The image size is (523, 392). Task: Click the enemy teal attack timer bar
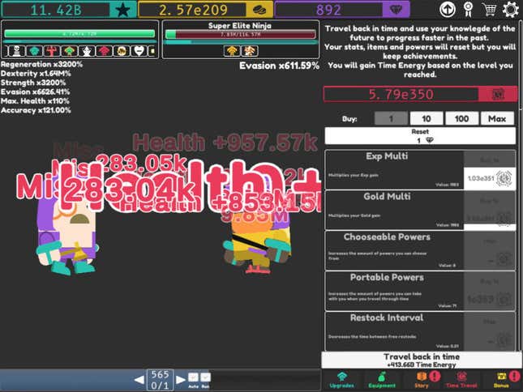point(241,42)
